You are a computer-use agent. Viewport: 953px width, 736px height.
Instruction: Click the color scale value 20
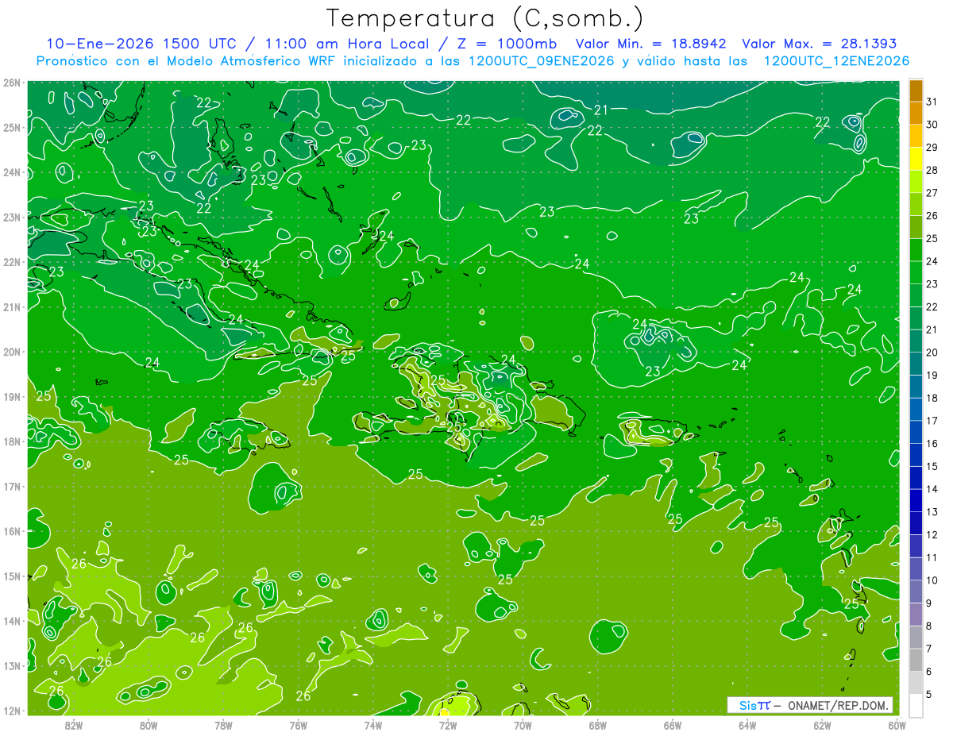pos(932,353)
